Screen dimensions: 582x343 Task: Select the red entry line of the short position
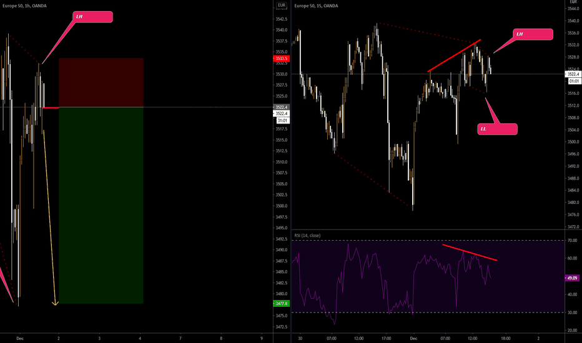pyautogui.click(x=51, y=108)
